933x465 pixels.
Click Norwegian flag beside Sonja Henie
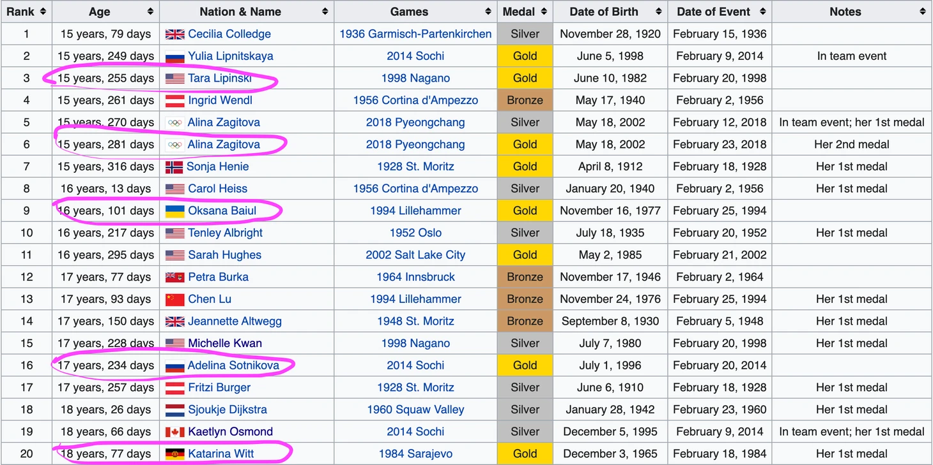point(174,167)
